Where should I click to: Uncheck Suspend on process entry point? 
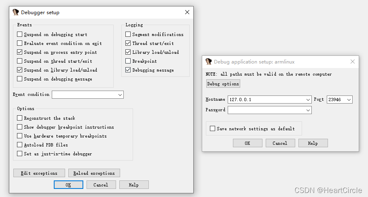[x=20, y=52]
